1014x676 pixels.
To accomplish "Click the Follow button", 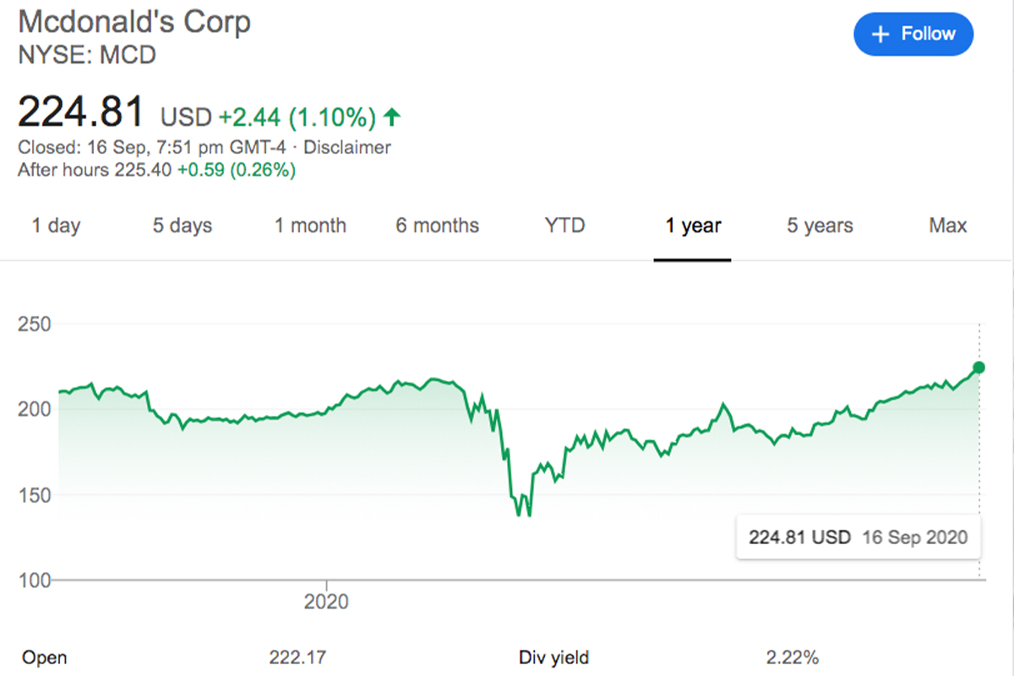I will [x=913, y=35].
